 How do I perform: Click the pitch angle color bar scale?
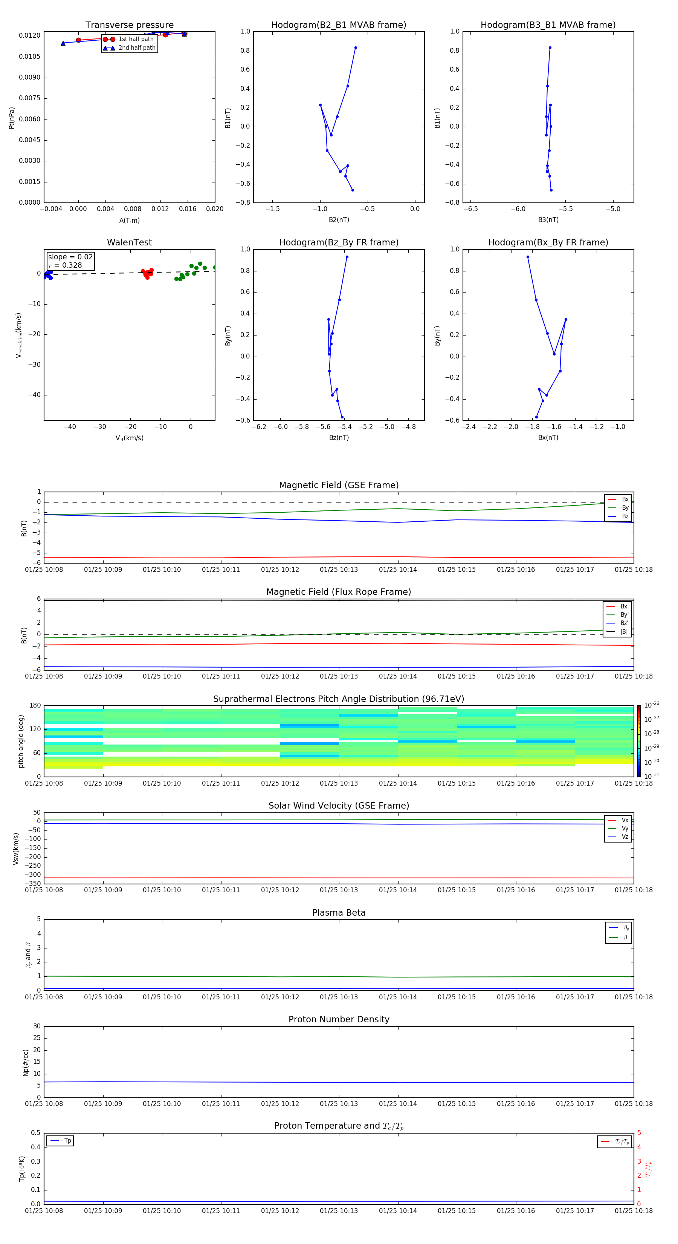coord(638,741)
